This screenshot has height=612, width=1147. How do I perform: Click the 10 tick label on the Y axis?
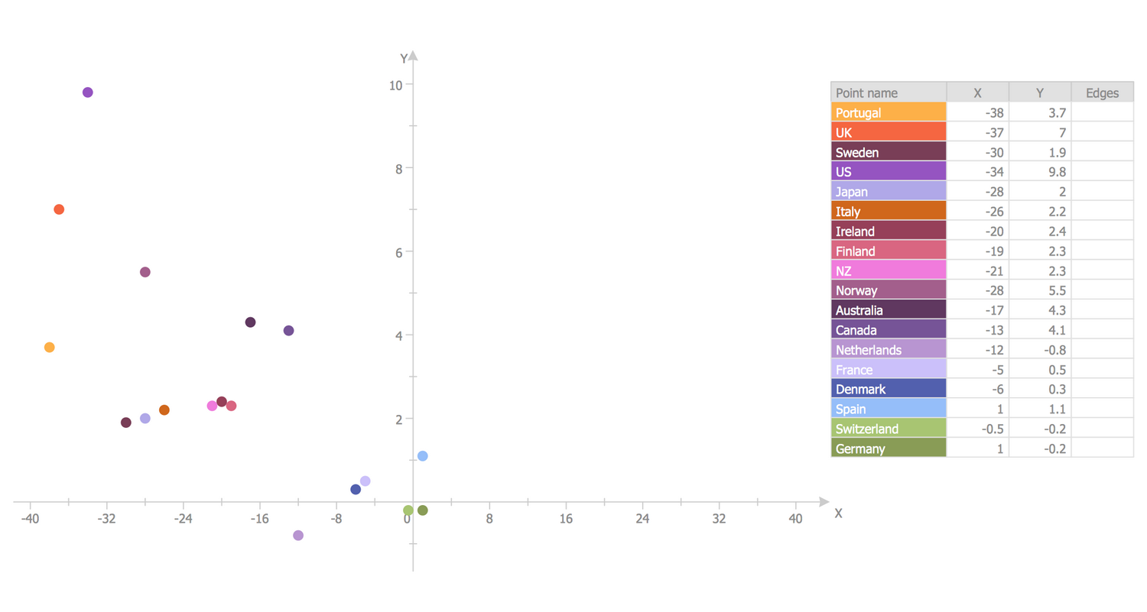(x=396, y=84)
